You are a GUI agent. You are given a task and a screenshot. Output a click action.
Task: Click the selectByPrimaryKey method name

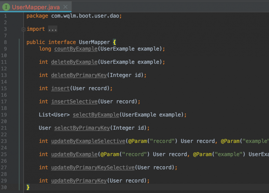(x=82, y=128)
